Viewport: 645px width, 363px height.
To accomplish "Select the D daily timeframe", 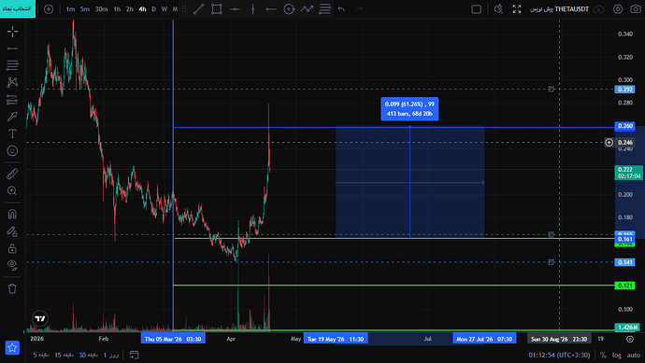I will pyautogui.click(x=153, y=9).
